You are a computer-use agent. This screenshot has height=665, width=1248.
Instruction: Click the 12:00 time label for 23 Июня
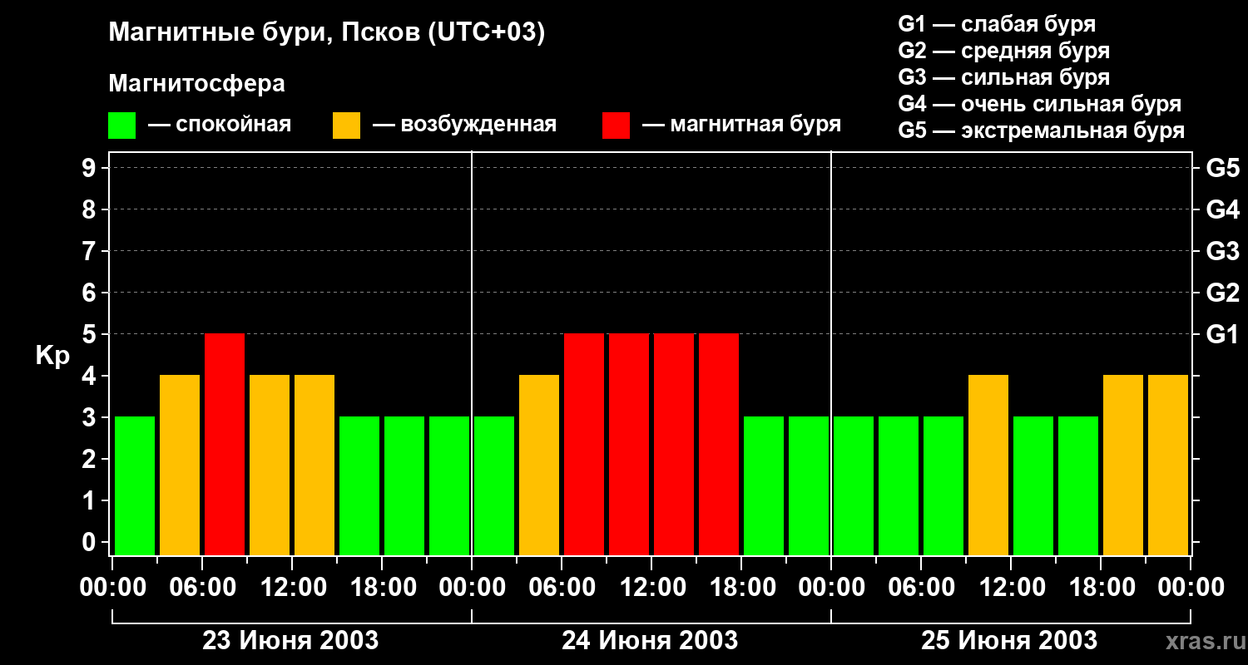point(292,588)
